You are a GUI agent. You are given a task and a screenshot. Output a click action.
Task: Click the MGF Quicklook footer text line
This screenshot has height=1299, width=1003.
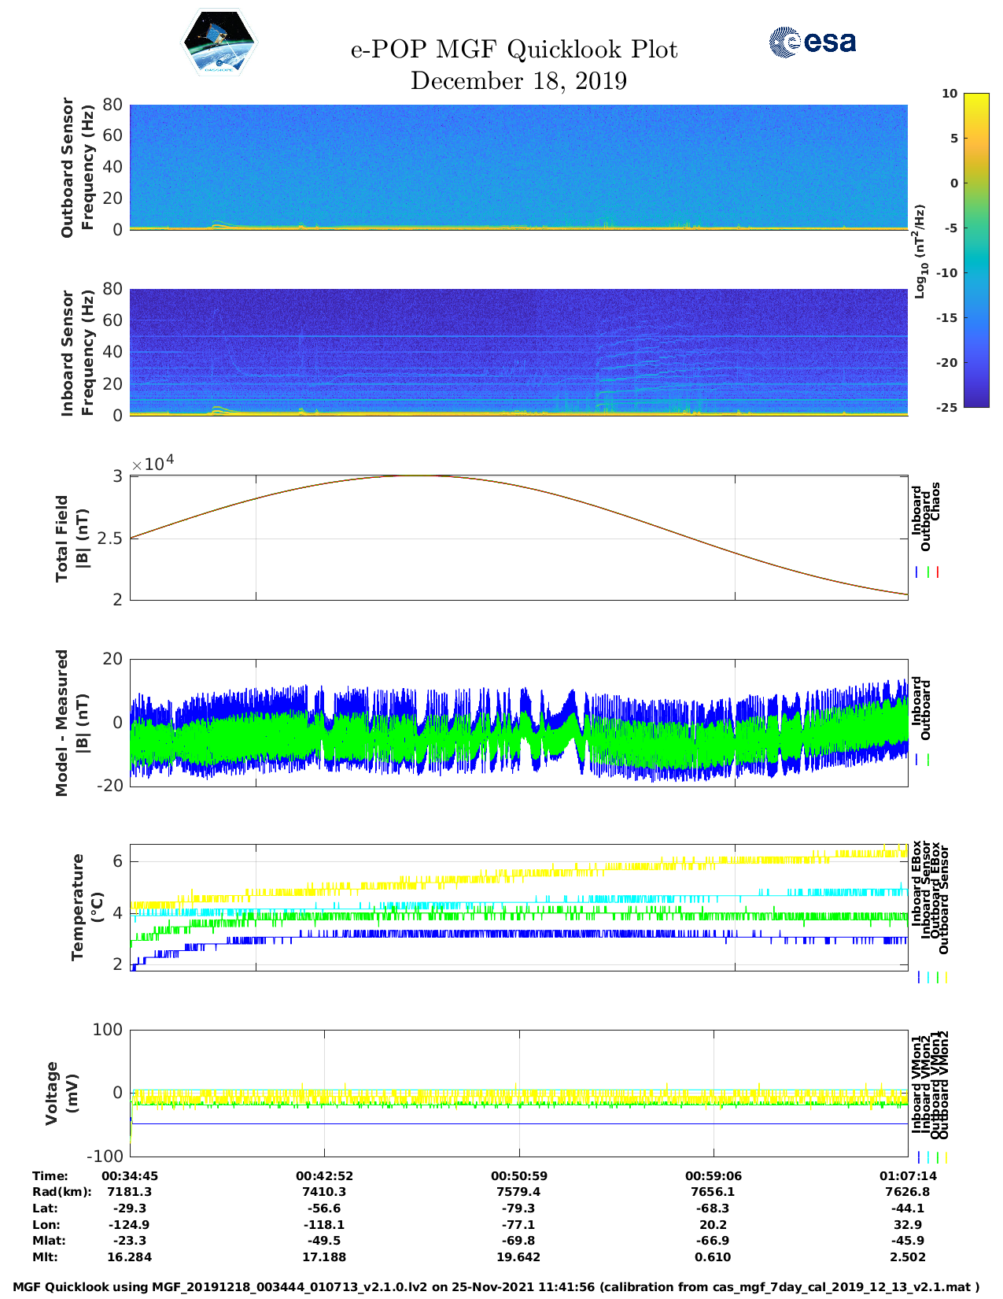[x=496, y=1287]
